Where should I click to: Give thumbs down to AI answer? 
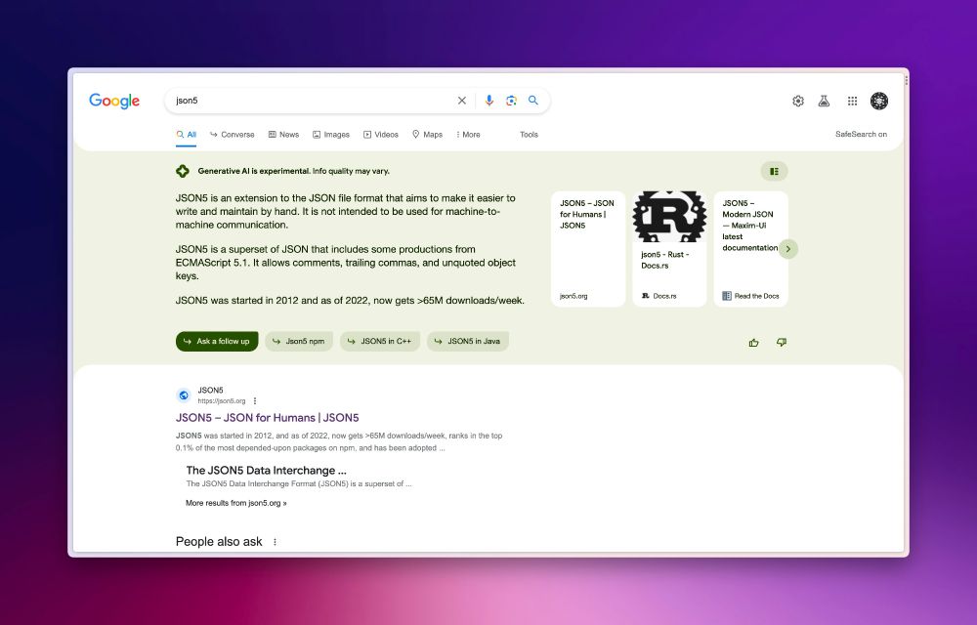coord(782,343)
